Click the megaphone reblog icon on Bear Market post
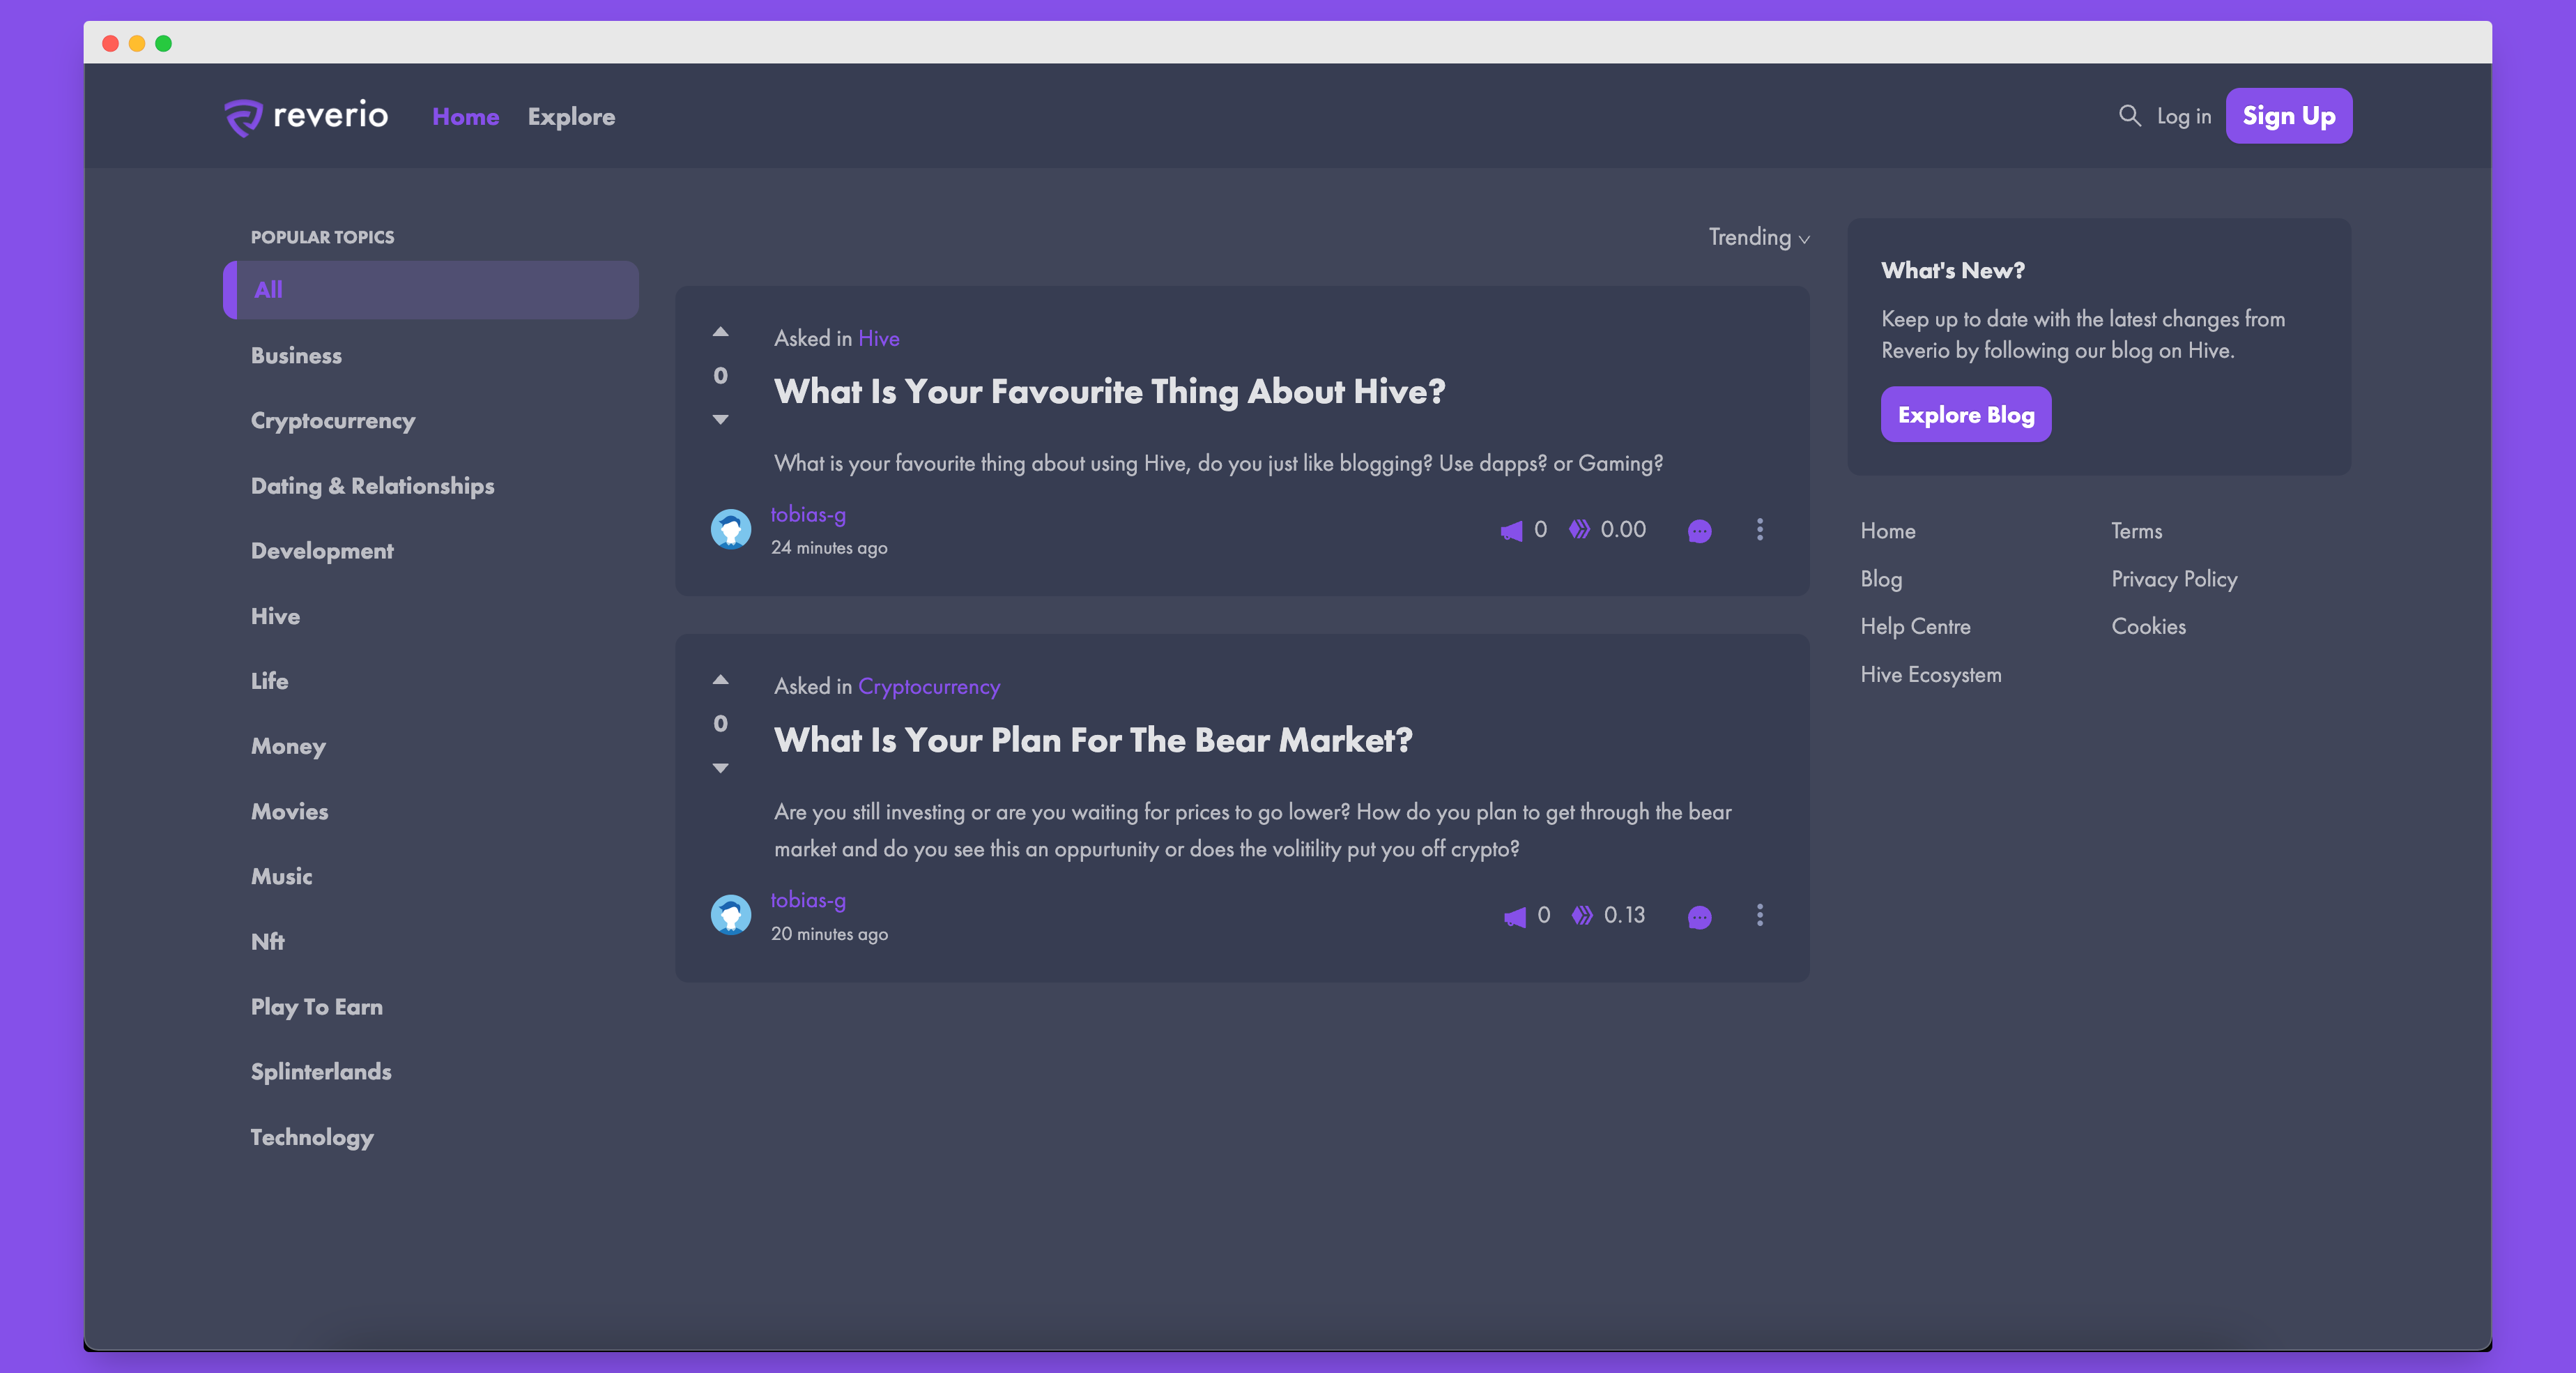 tap(1514, 917)
